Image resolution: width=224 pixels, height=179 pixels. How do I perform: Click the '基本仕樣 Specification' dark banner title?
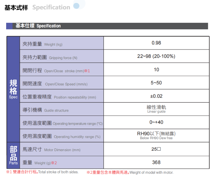point(38,26)
